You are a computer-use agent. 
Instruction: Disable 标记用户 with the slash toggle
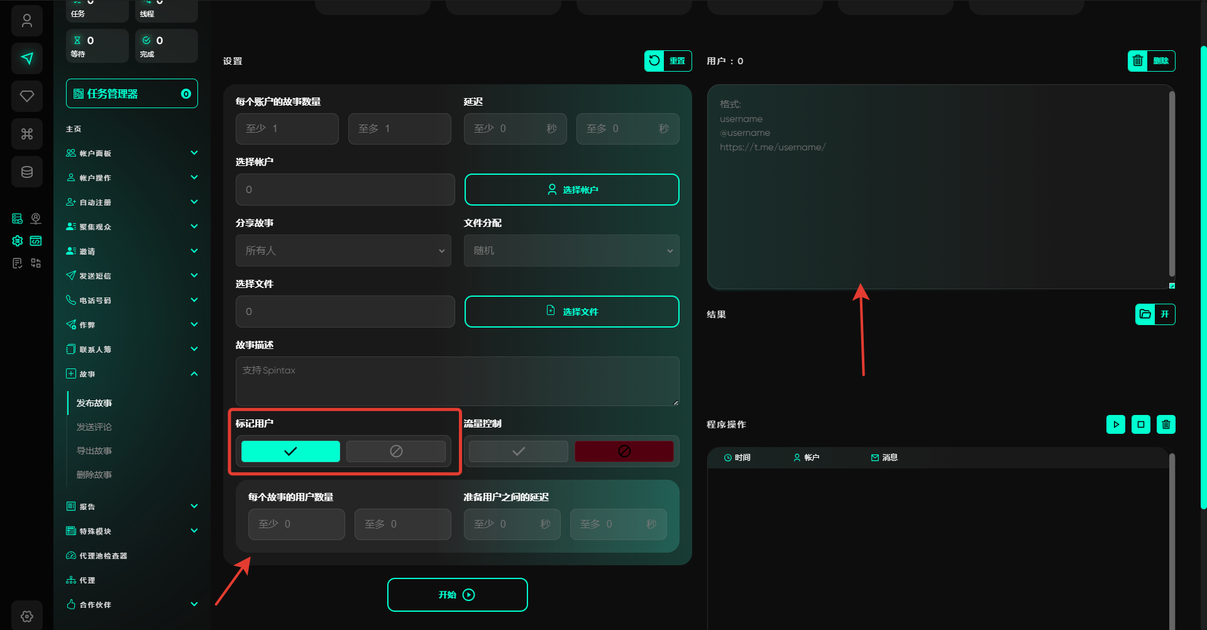tap(396, 451)
